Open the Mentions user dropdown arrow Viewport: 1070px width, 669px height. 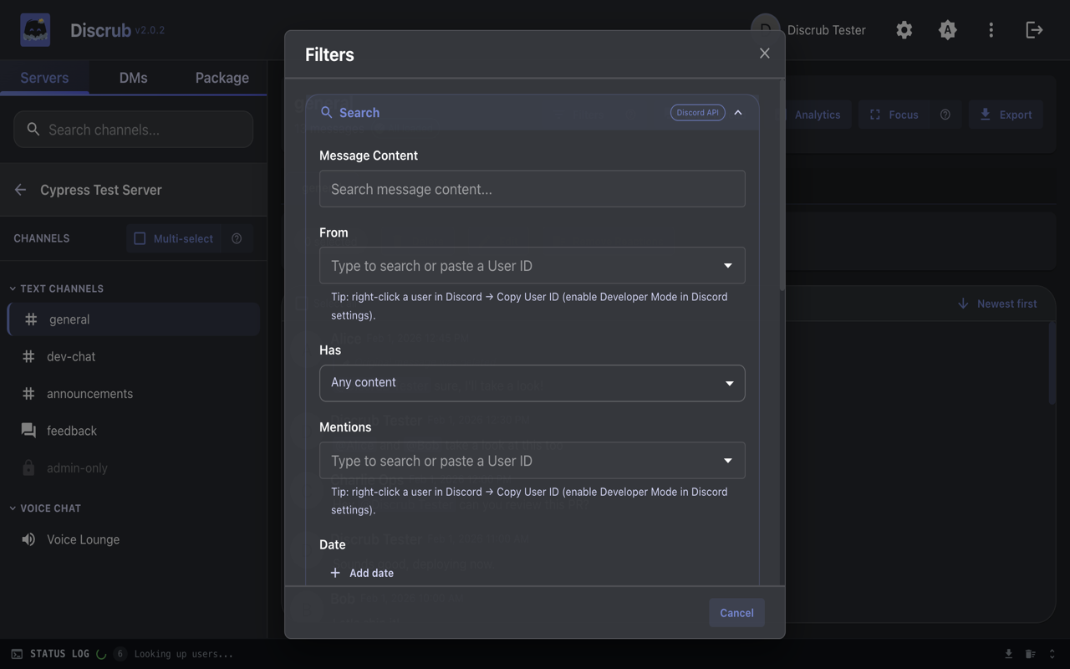[727, 461]
